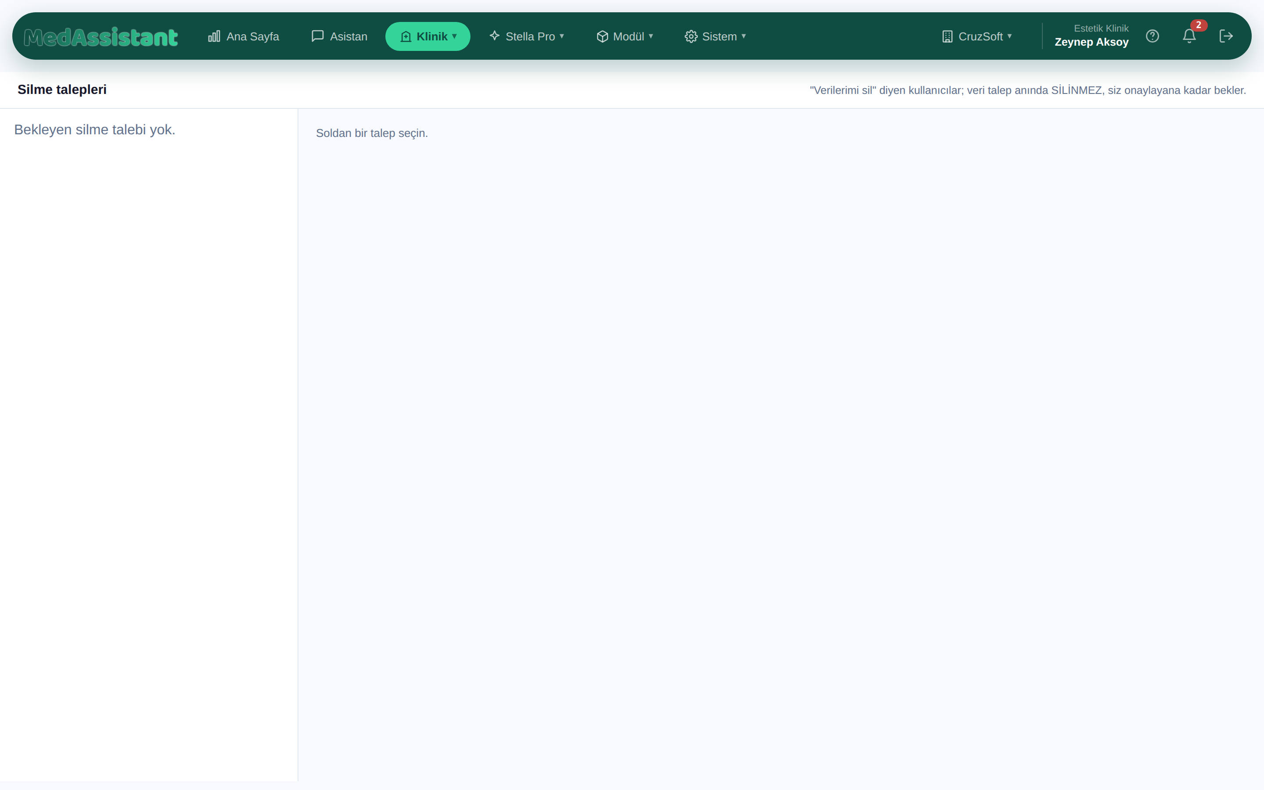Log out using the exit arrow icon
The width and height of the screenshot is (1264, 790).
1226,36
